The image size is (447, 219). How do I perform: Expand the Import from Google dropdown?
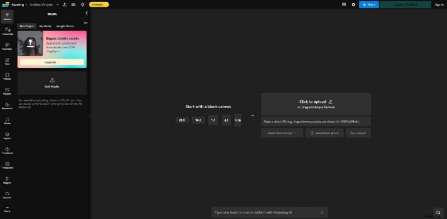pyautogui.click(x=282, y=133)
